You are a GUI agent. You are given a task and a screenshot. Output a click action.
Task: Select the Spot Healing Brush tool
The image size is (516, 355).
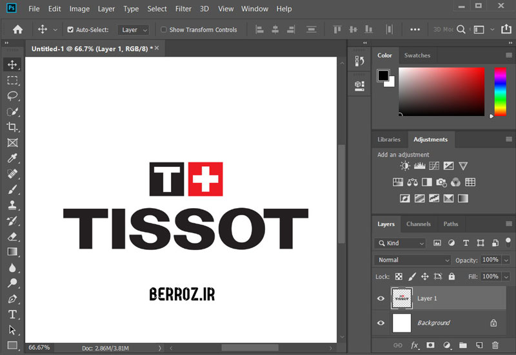[x=12, y=173]
